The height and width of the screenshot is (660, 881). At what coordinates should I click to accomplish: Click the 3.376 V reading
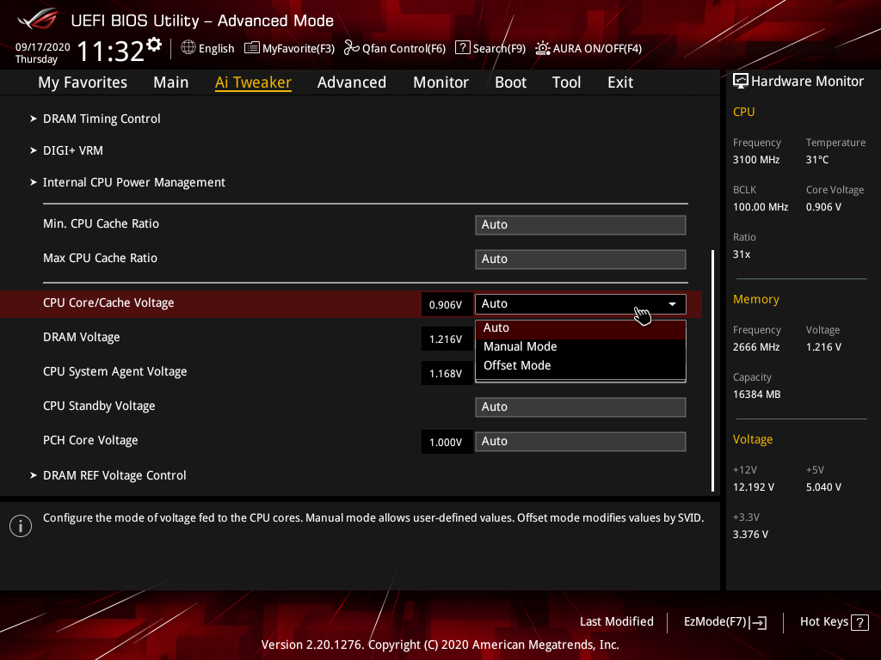tap(750, 535)
